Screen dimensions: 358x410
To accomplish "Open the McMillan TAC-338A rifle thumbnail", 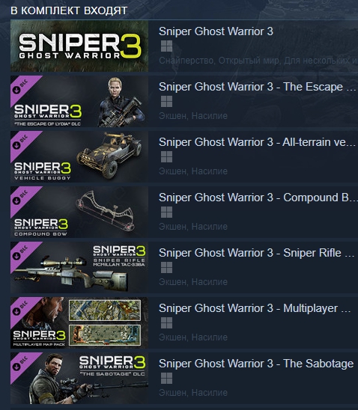I will click(79, 268).
